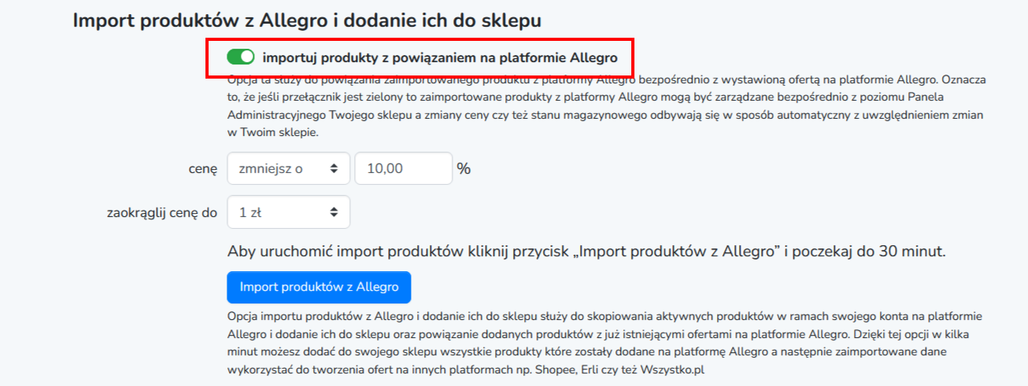Focus the 10,00 percentage input field

pyautogui.click(x=402, y=168)
